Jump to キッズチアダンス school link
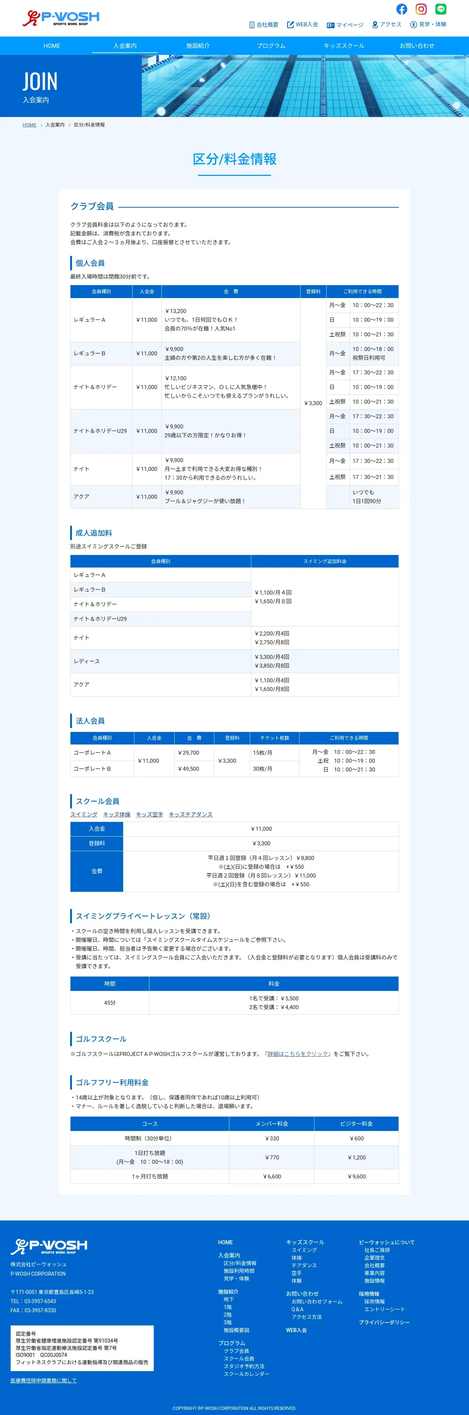Image resolution: width=469 pixels, height=1415 pixels. pos(190,814)
